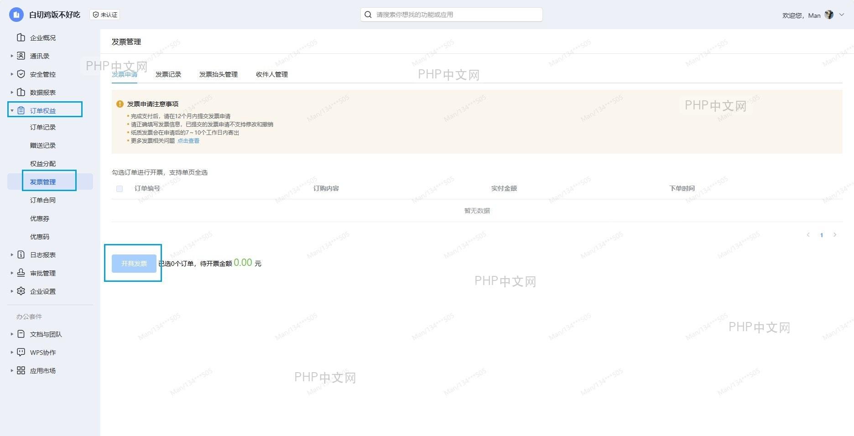Screen dimensions: 854x436
Task: Expand the 审批管理 tree arrow
Action: click(12, 273)
